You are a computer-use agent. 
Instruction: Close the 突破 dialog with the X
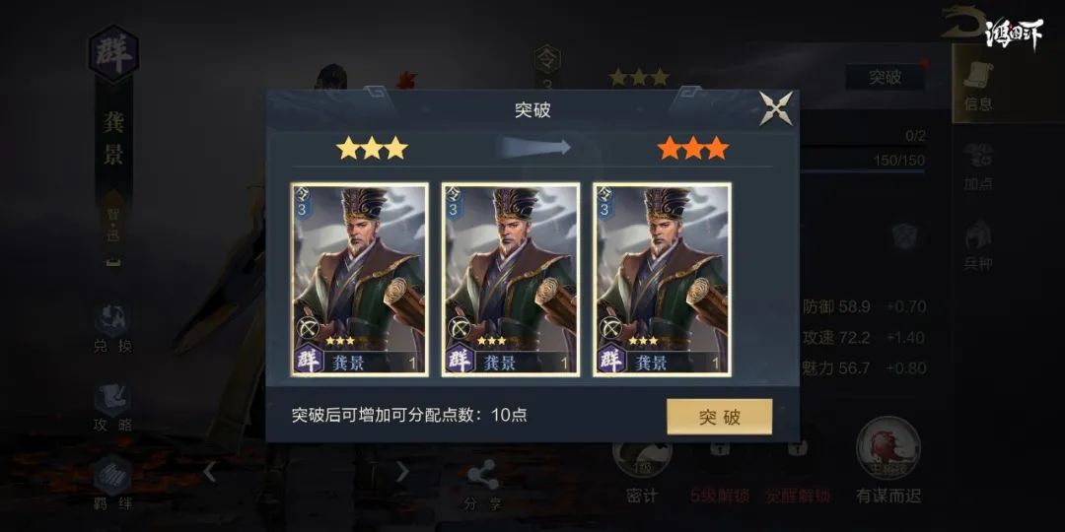coord(776,108)
